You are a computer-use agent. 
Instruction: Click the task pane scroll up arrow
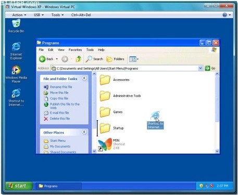pos(94,74)
